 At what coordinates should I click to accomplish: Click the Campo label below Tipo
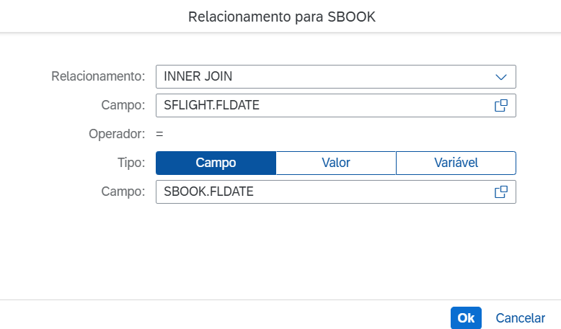click(x=123, y=192)
